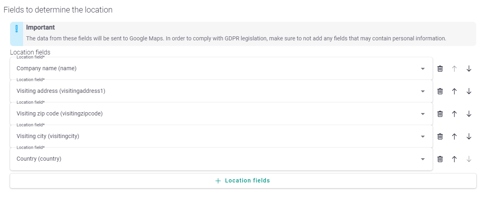Click disabled up arrow on Company name row
This screenshot has width=490, height=197.
tap(454, 69)
